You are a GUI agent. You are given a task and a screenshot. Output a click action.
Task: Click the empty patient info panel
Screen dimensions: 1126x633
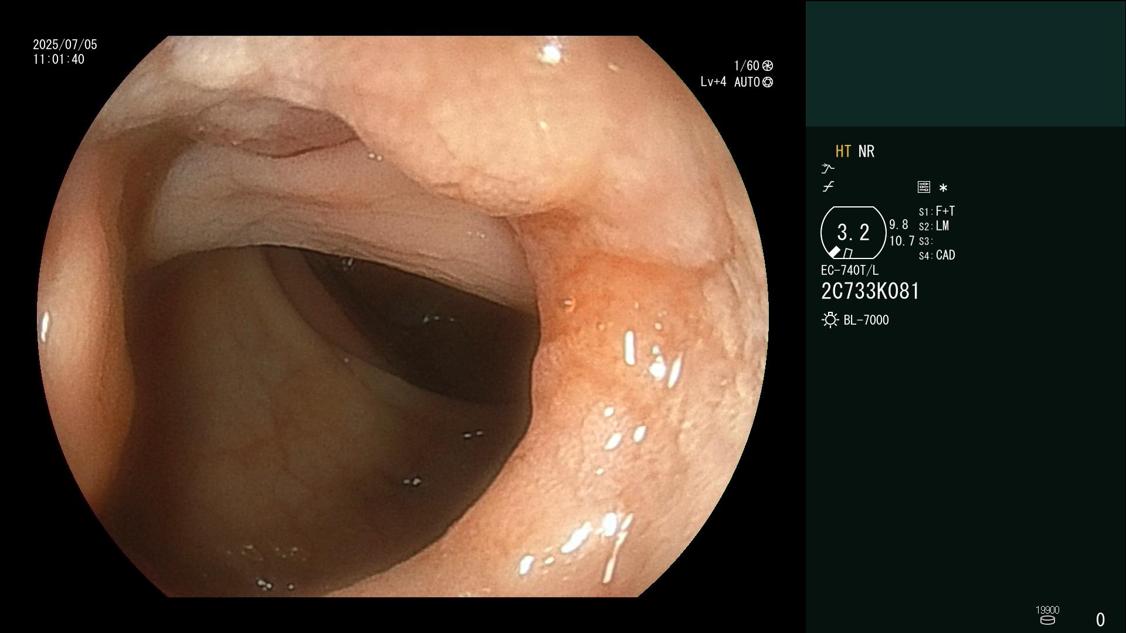[965, 63]
